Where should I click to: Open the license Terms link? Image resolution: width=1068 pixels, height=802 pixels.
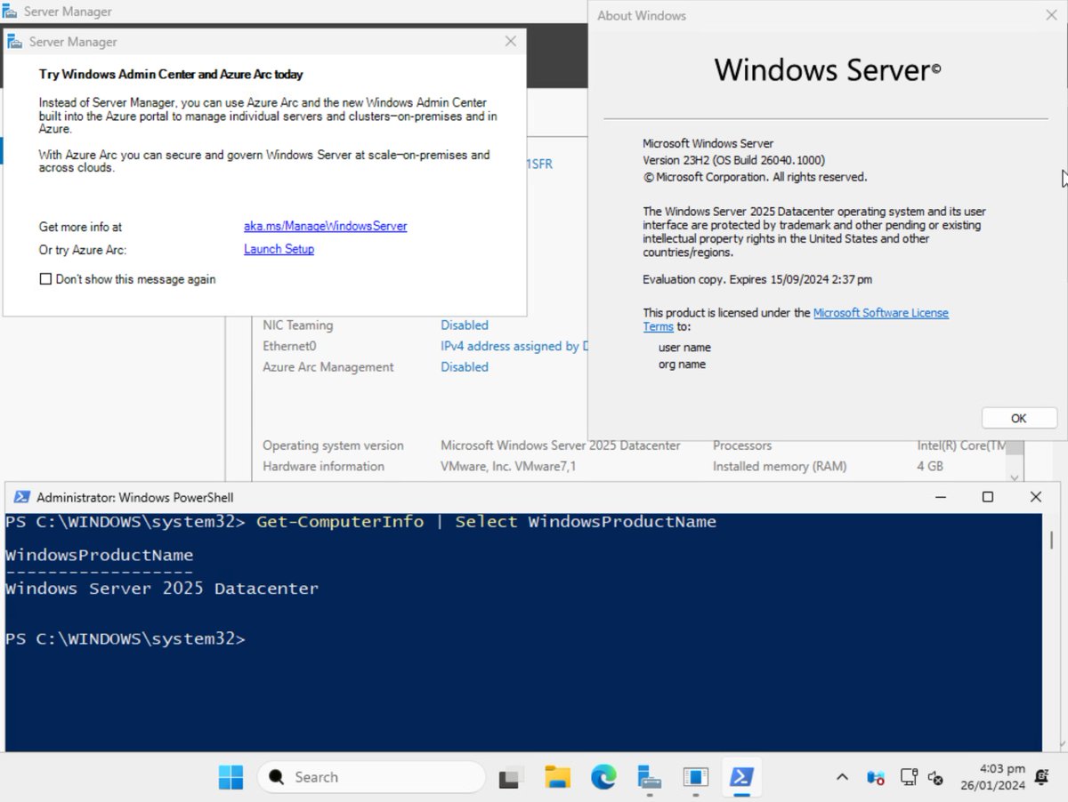click(x=658, y=326)
